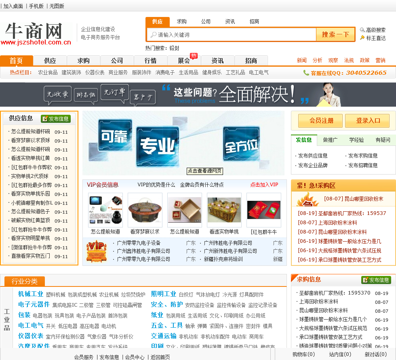Select the 求购 search tab

[x=181, y=22]
